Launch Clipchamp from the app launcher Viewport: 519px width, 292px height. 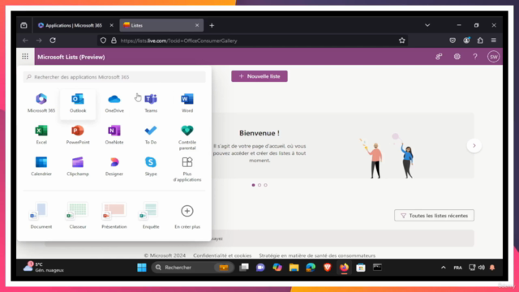tap(78, 166)
